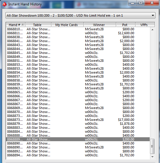Image resolution: width=160 pixels, height=163 pixels.
Task: Minimize the Instant Hand History window
Action: pyautogui.click(x=132, y=3)
